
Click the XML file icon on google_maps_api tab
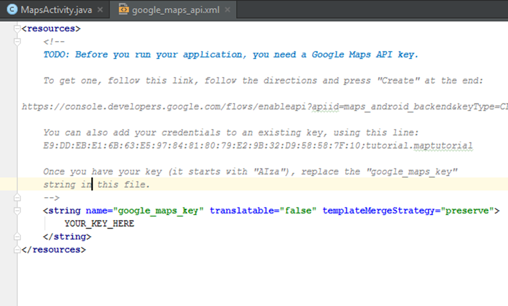point(123,9)
